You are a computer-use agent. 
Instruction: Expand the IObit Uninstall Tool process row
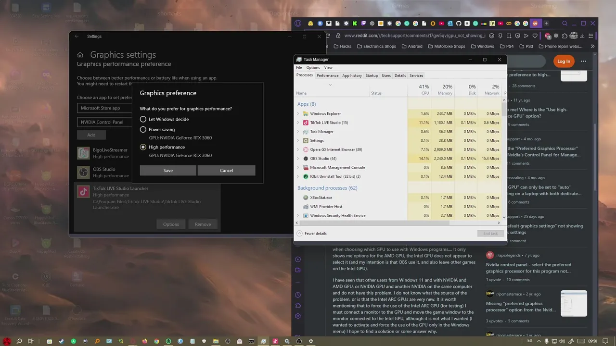(x=298, y=176)
